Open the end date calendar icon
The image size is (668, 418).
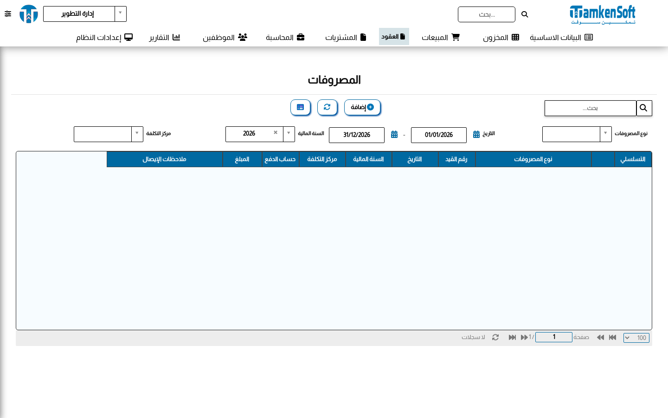tap(394, 134)
